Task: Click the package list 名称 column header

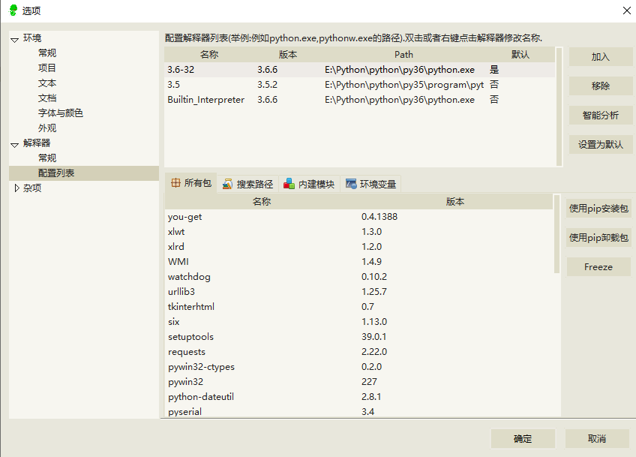Action: (x=262, y=201)
